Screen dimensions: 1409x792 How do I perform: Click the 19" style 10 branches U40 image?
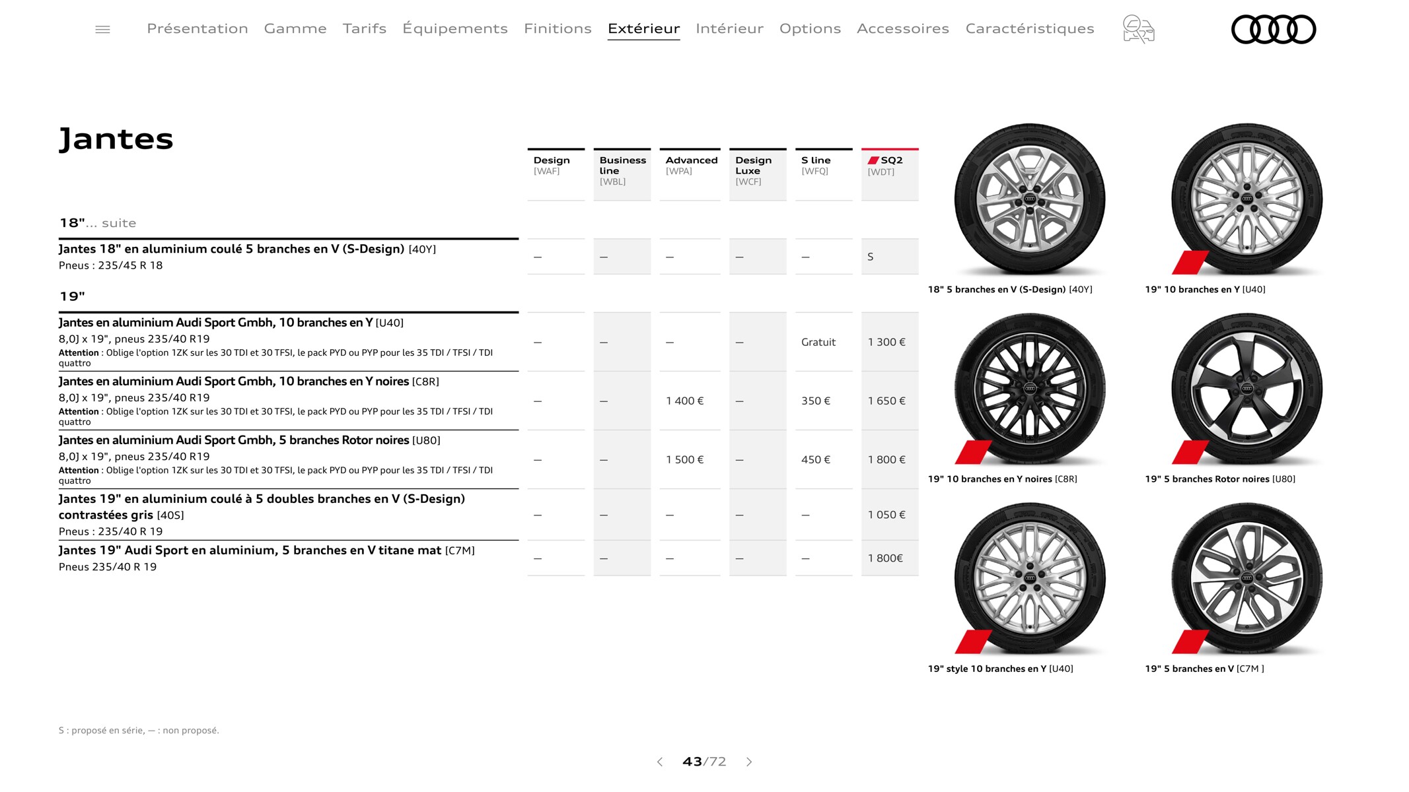pyautogui.click(x=1030, y=578)
